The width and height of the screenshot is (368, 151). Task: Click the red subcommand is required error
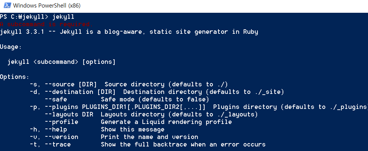coord(46,24)
